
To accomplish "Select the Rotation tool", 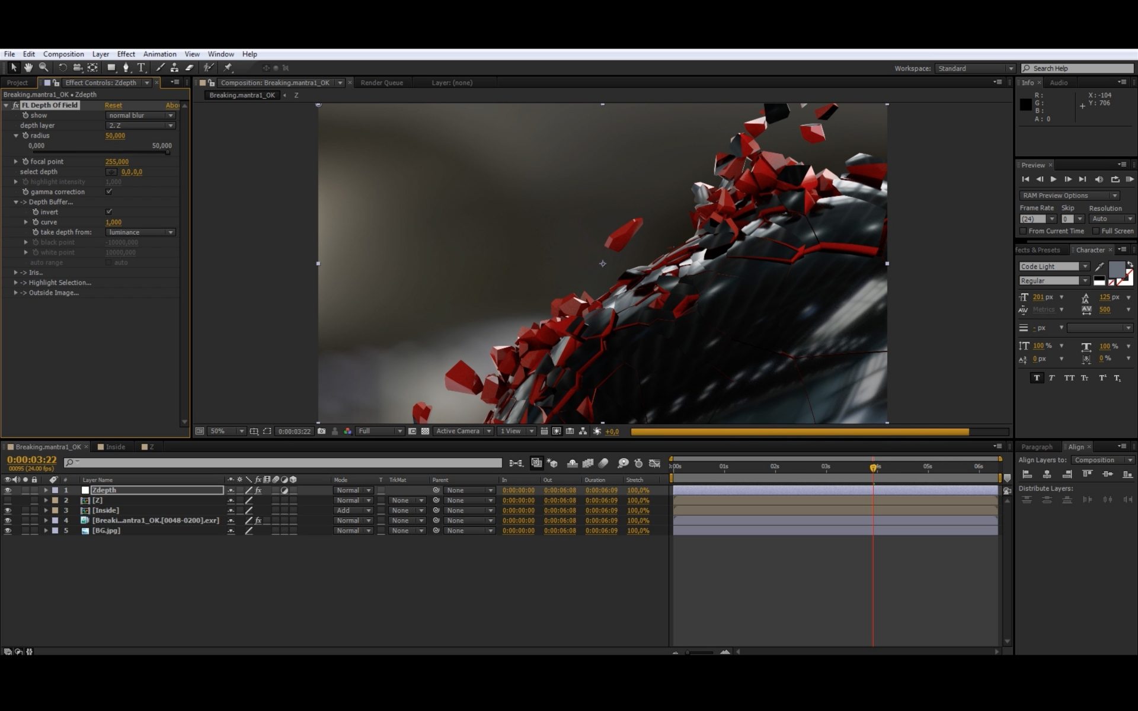I will 63,68.
